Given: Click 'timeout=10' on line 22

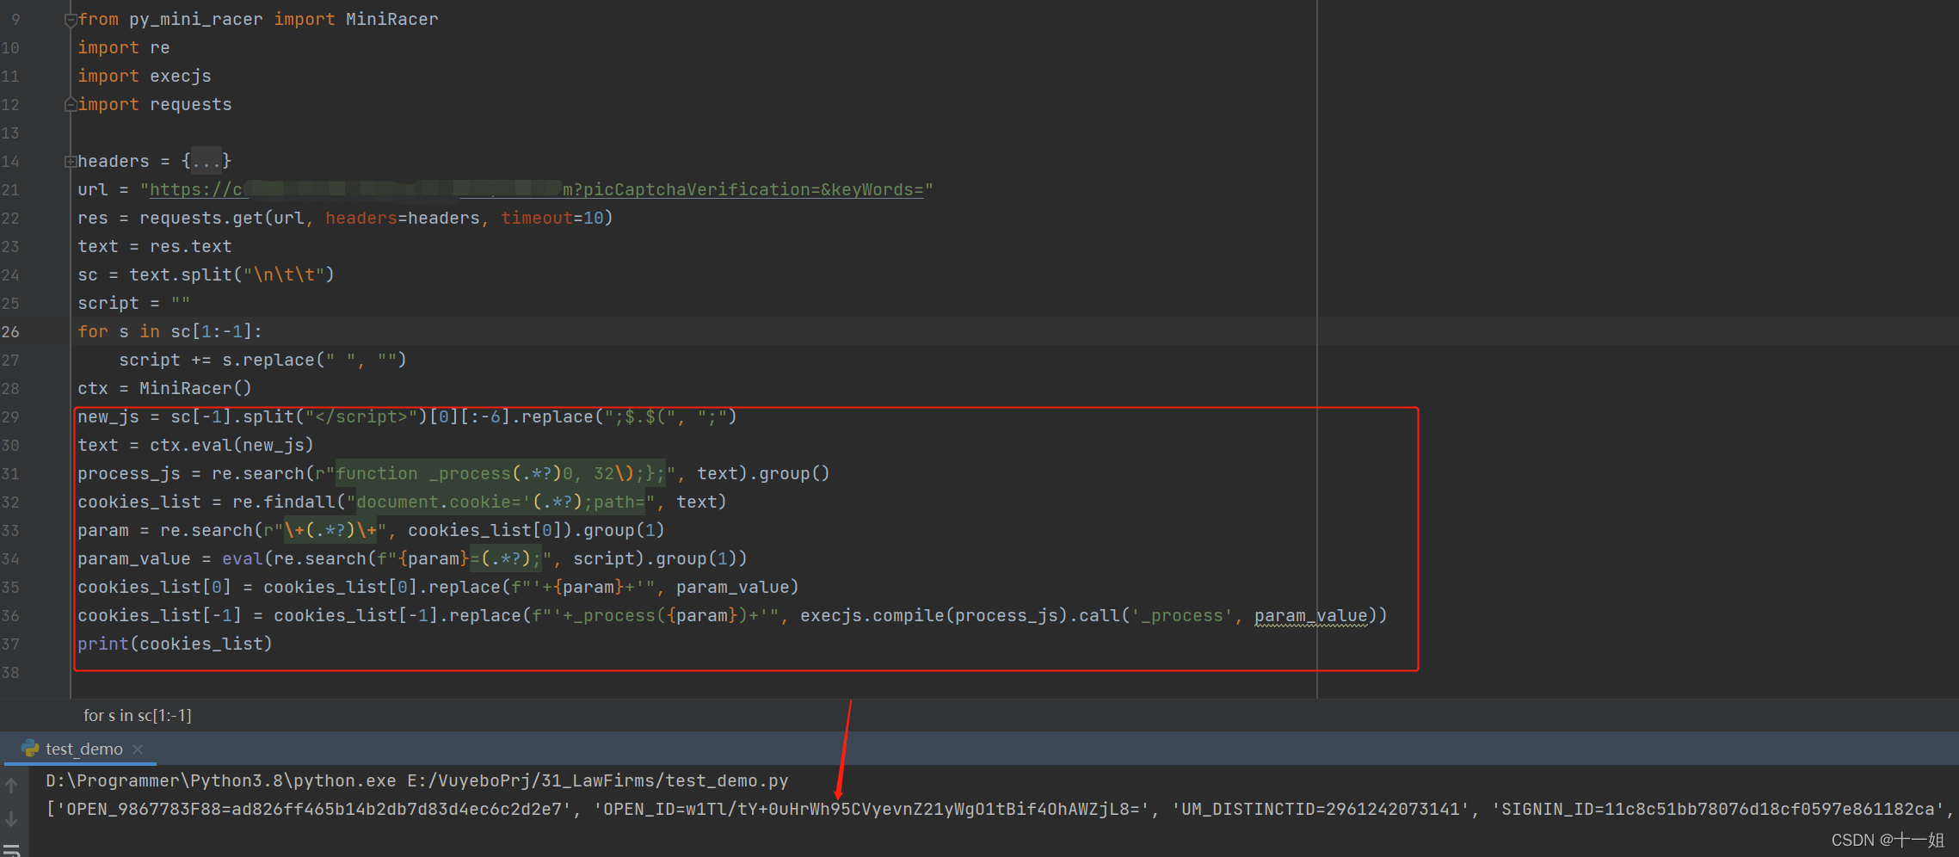Looking at the screenshot, I should [552, 218].
